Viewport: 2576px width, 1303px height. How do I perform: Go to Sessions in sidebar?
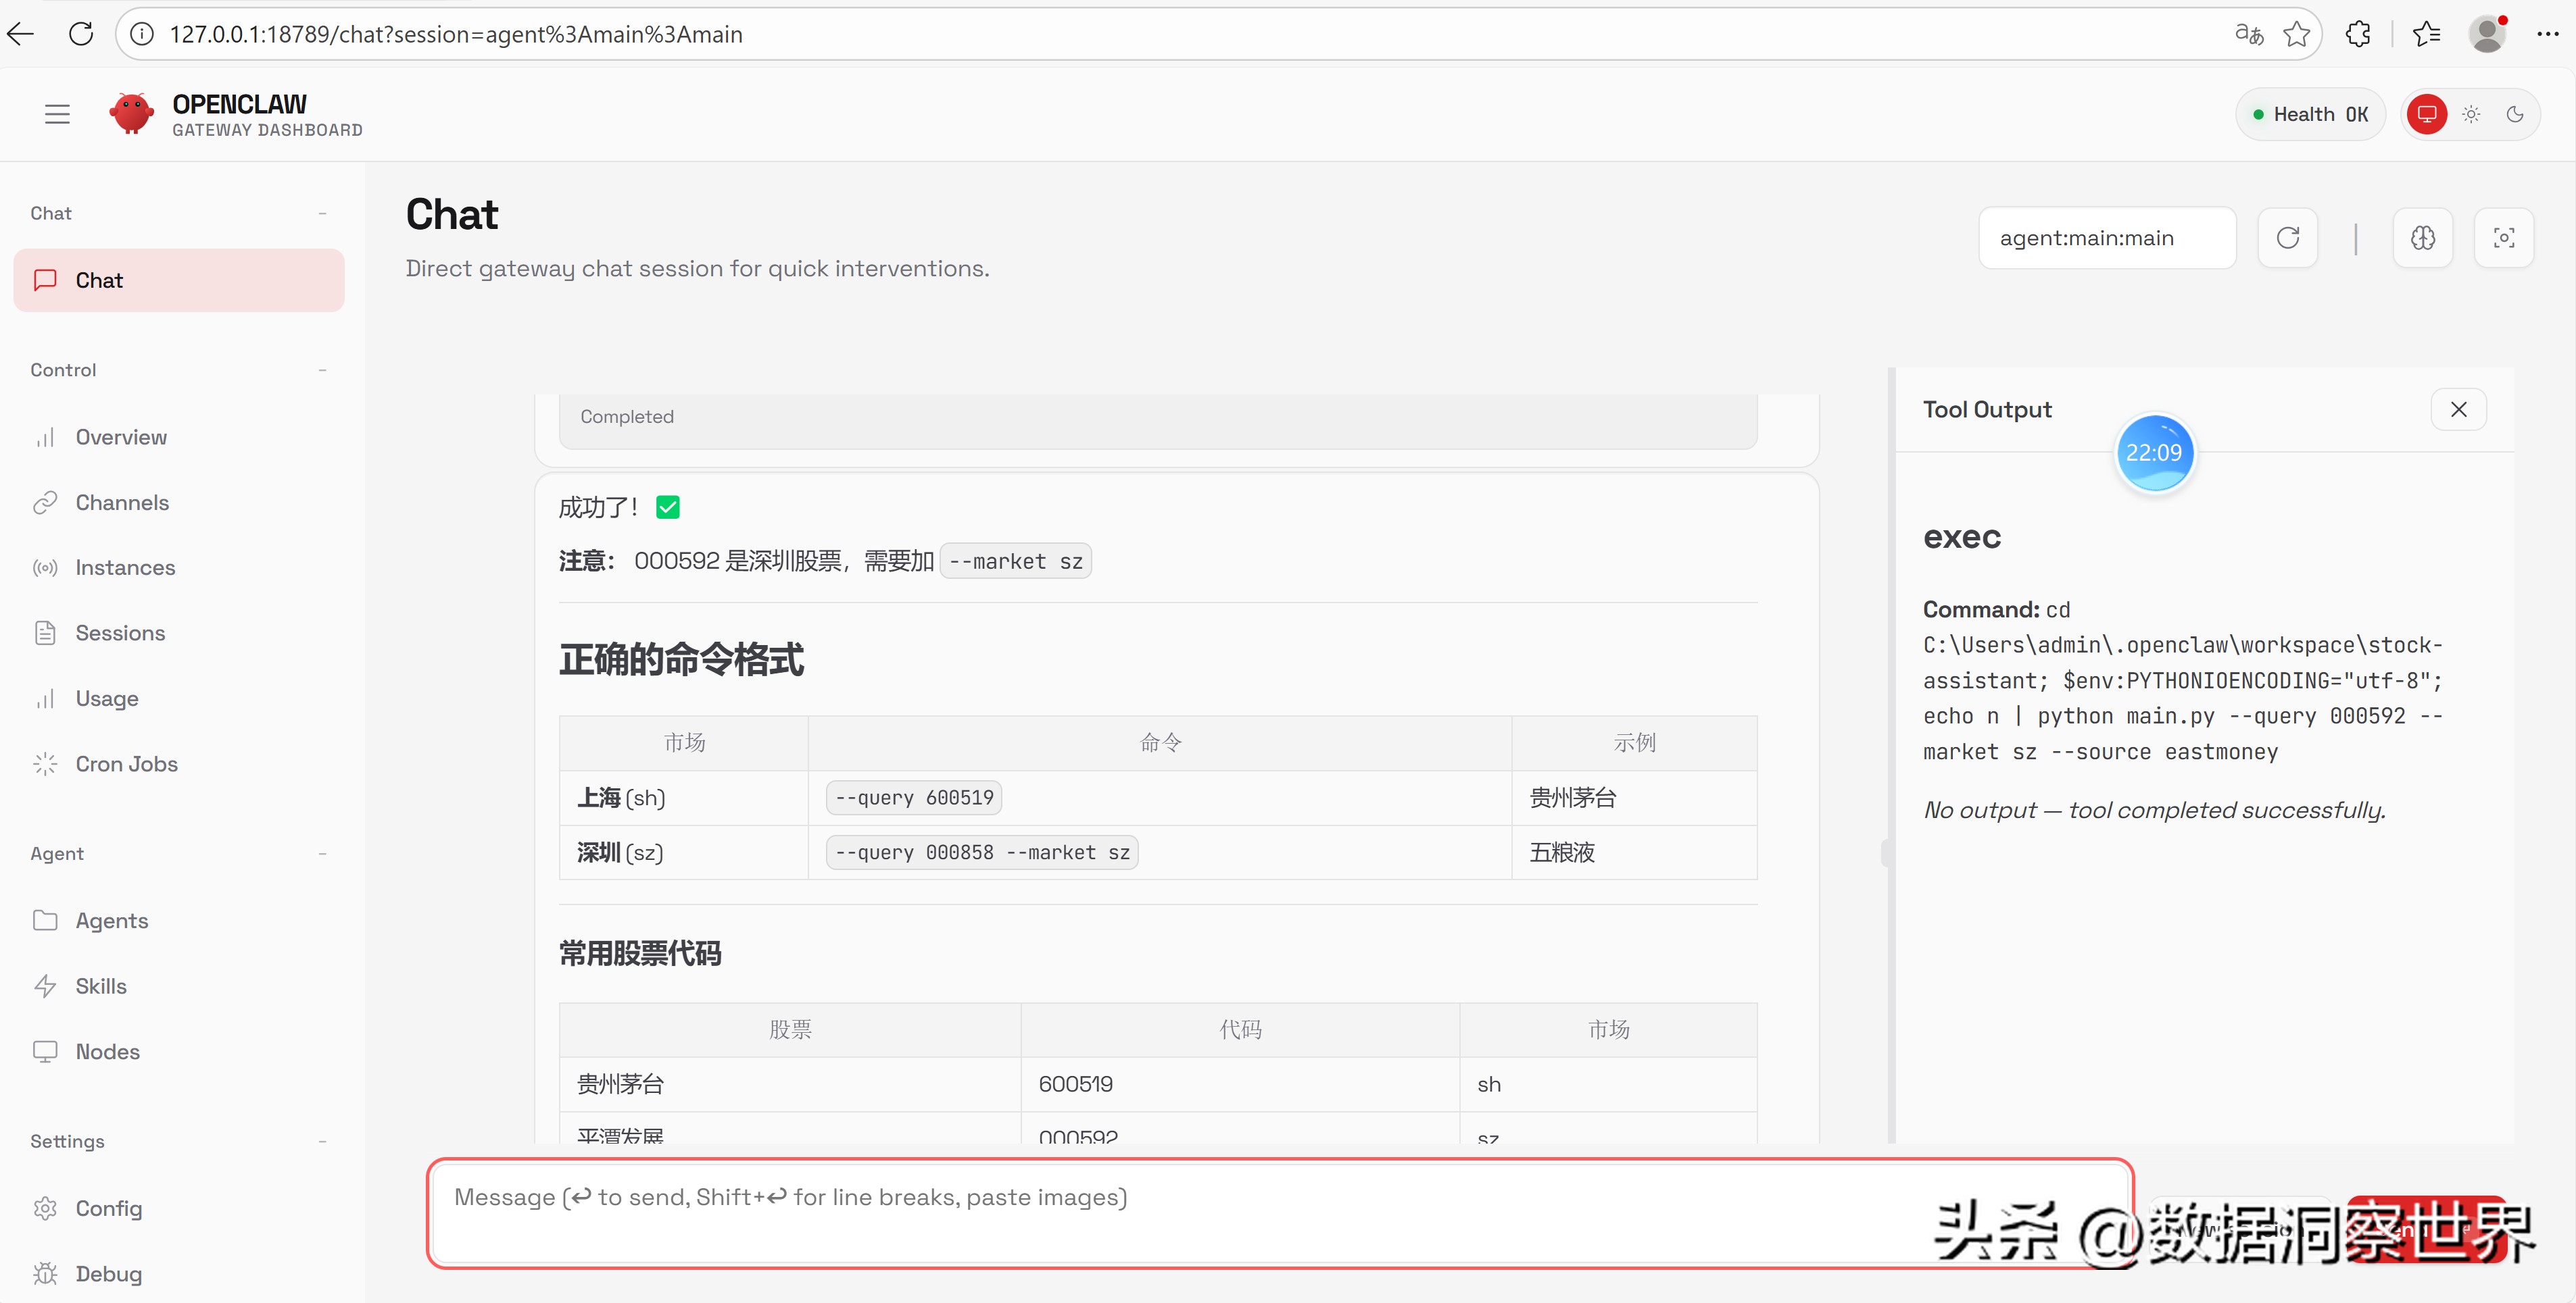[120, 632]
